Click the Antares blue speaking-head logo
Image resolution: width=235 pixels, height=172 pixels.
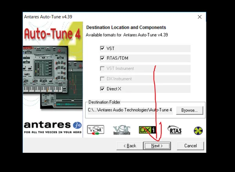(77, 125)
